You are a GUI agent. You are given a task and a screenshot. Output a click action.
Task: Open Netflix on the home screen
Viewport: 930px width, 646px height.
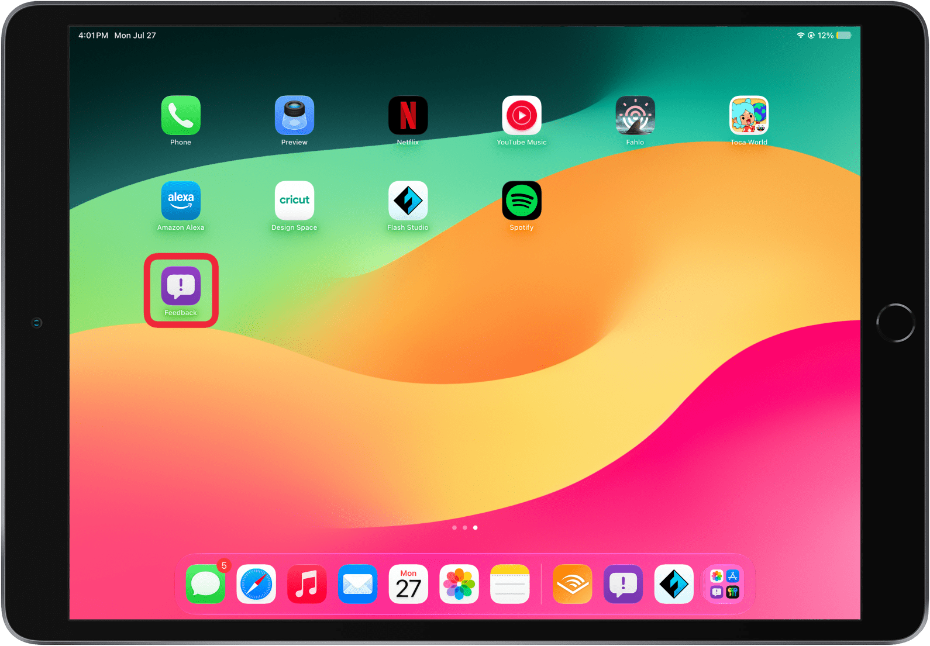408,115
